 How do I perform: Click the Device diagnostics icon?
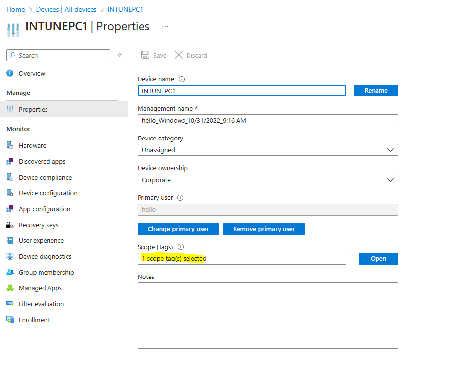(x=10, y=256)
